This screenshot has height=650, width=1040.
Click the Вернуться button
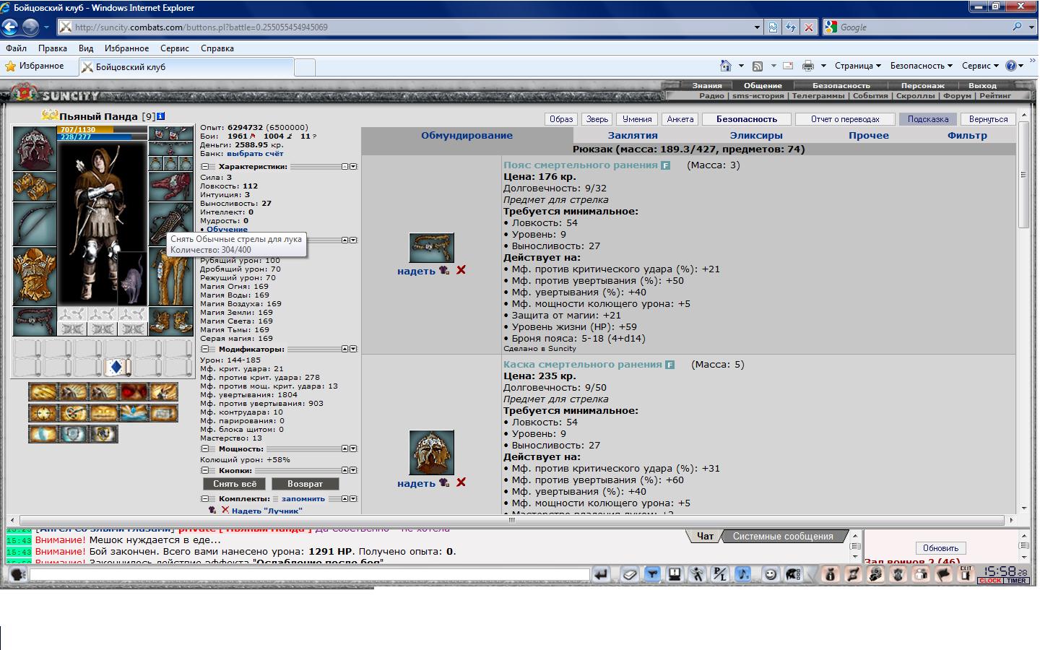pyautogui.click(x=989, y=119)
